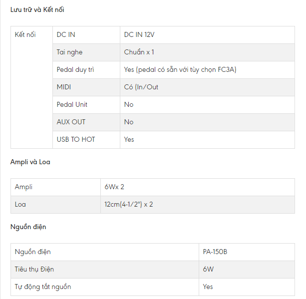306x299 pixels.
Task: Click the FC3A pedal option value text
Action: tap(180, 70)
